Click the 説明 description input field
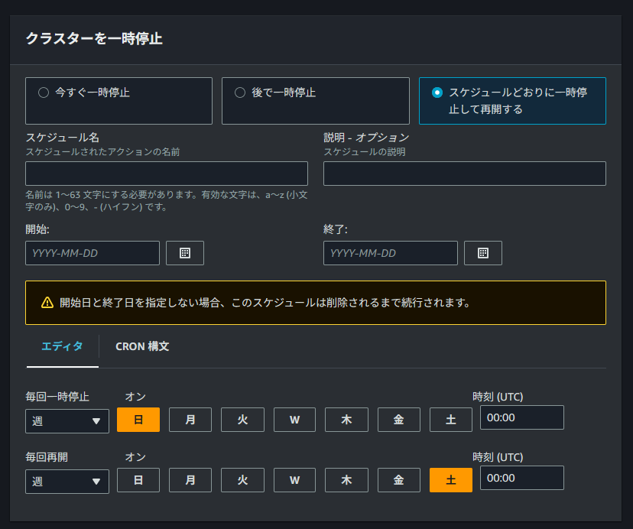This screenshot has height=529, width=633. pyautogui.click(x=464, y=173)
